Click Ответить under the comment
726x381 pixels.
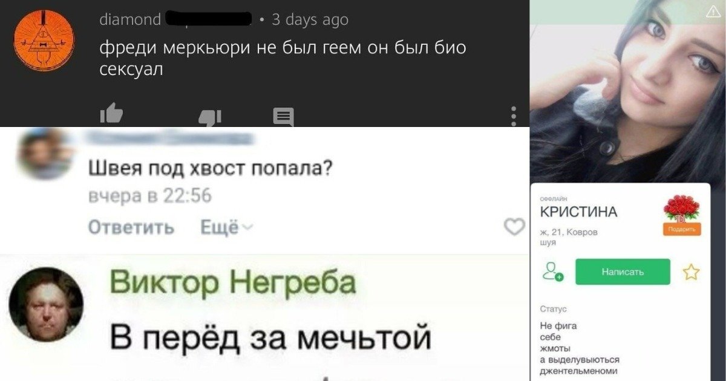[x=131, y=227]
